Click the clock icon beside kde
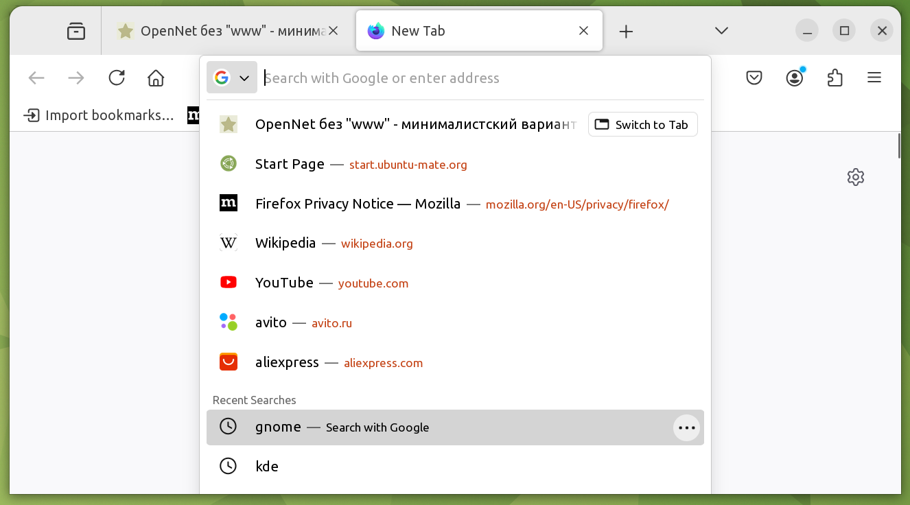 (x=228, y=466)
